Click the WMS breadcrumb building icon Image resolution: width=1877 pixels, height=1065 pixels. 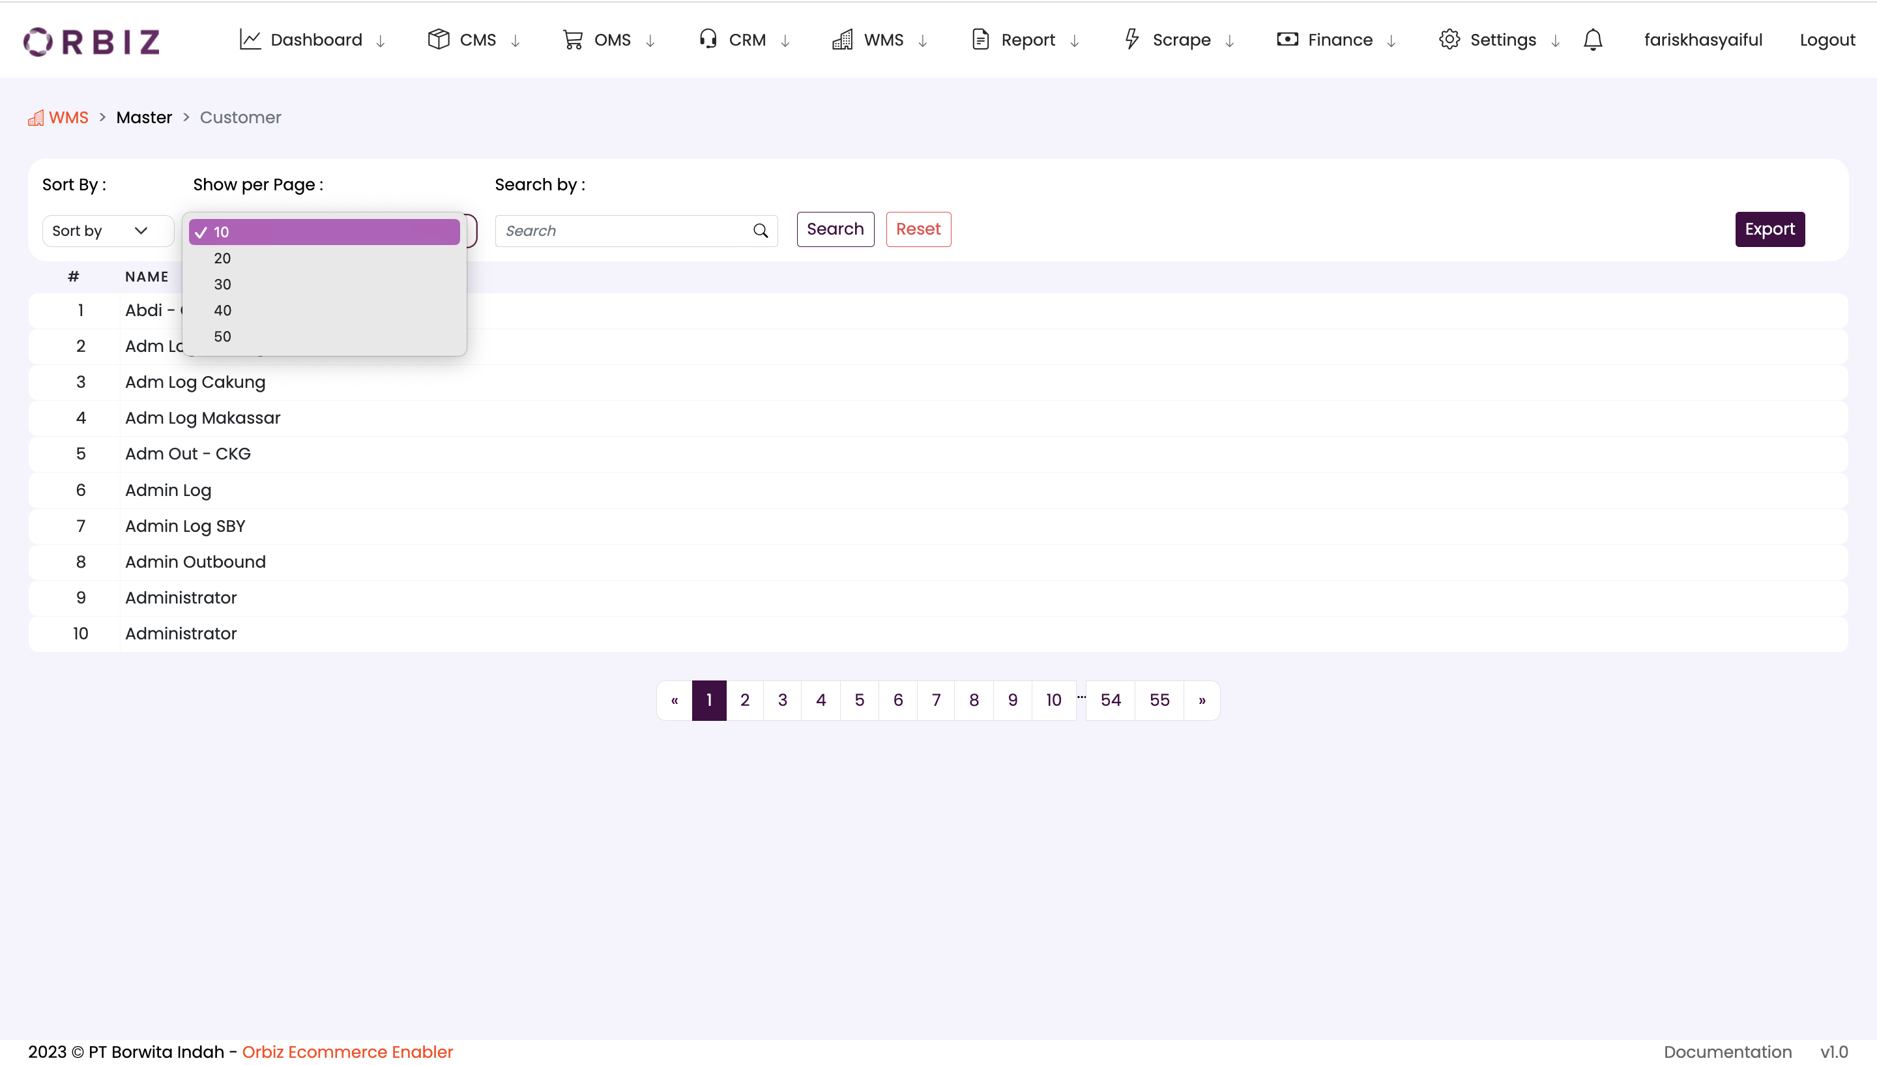[36, 118]
